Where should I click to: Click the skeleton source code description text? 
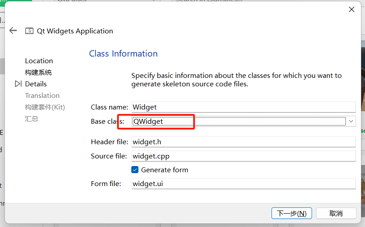point(236,80)
